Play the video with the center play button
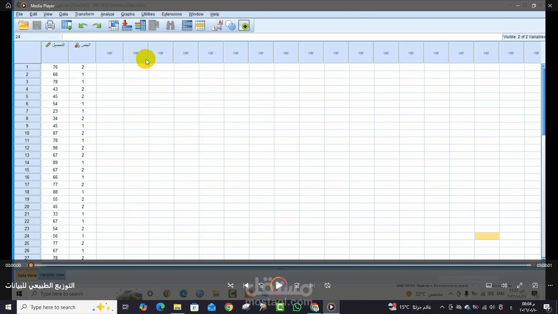 pyautogui.click(x=279, y=285)
